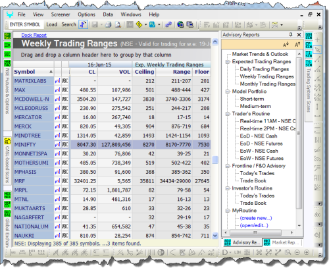Click the blue chart toolbar icon
Viewport: 329px width, 268px height.
tap(152, 24)
